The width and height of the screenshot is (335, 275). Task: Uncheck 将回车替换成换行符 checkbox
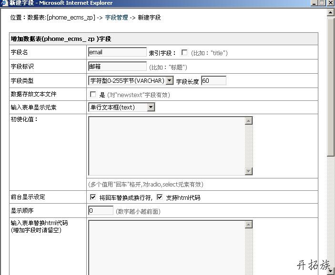pyautogui.click(x=93, y=197)
